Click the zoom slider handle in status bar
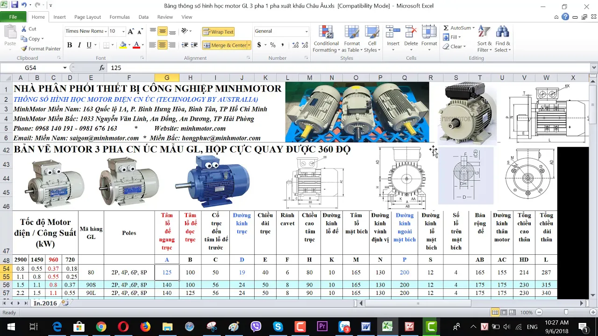Screen dimensions: 598x336 [566, 312]
